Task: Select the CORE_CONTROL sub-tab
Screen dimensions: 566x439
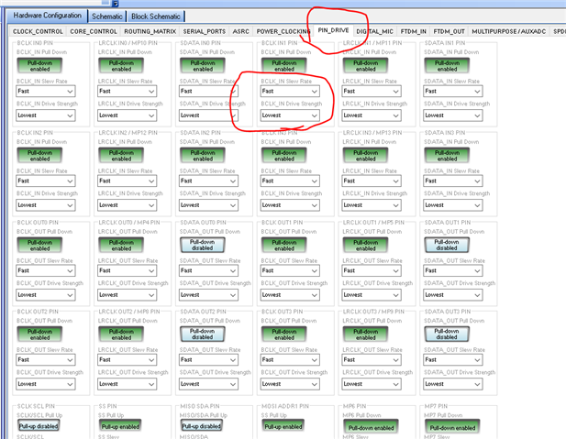Action: pyautogui.click(x=94, y=31)
